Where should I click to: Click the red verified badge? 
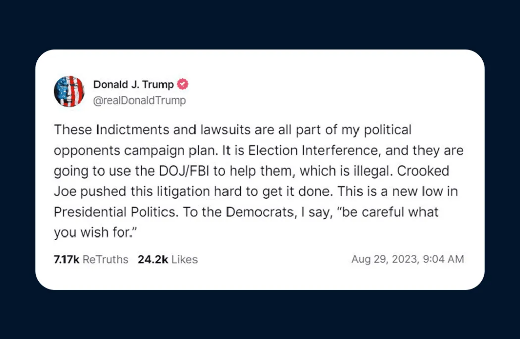[183, 84]
